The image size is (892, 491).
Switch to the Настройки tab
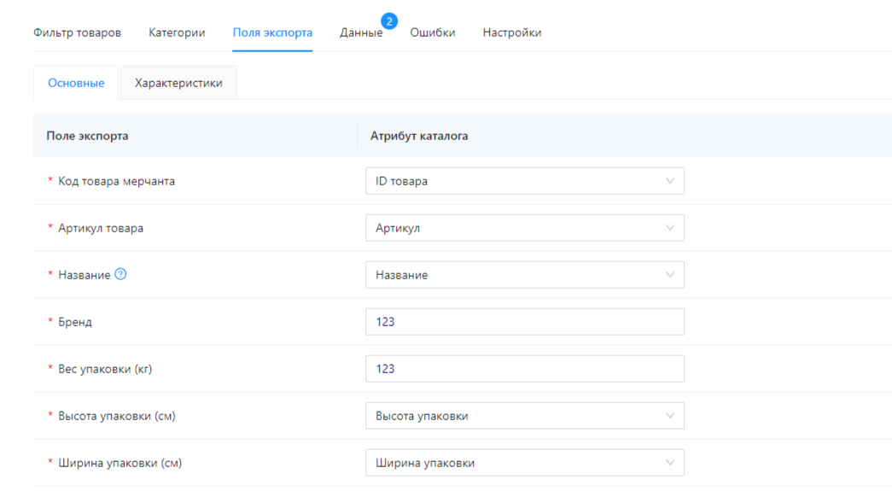[511, 32]
